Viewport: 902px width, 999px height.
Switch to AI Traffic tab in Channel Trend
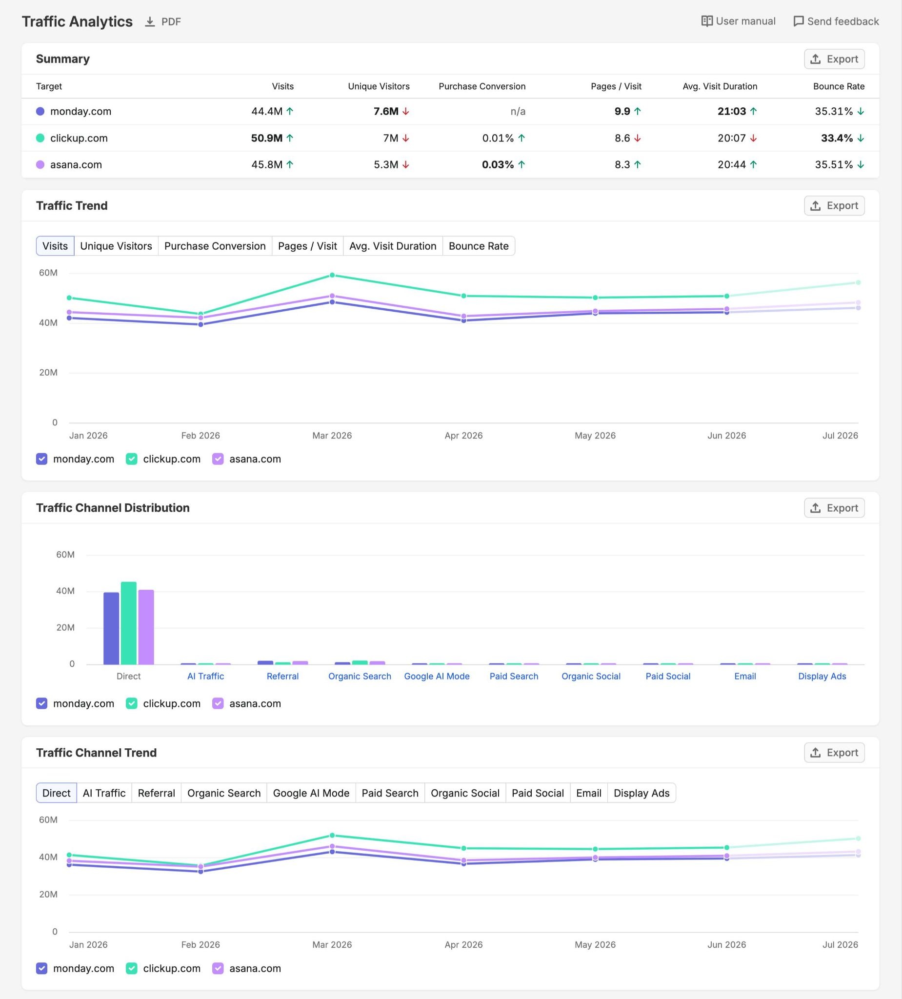104,793
